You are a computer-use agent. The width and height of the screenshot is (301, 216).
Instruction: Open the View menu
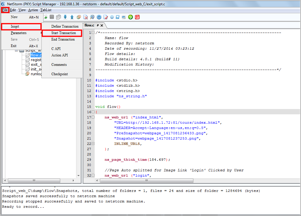click(22, 10)
